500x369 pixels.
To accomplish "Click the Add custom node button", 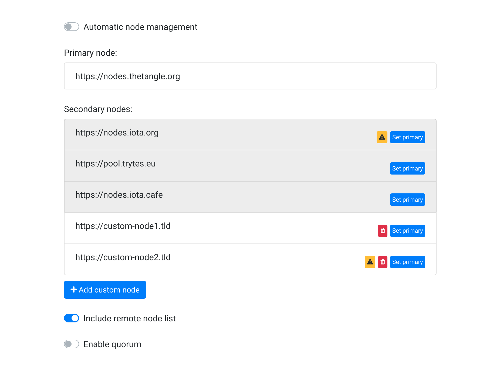I will pyautogui.click(x=105, y=290).
